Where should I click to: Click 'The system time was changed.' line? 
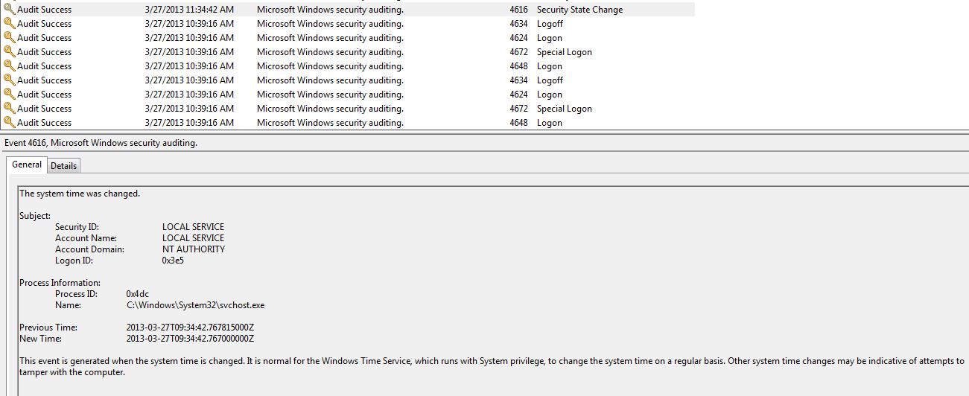click(80, 194)
